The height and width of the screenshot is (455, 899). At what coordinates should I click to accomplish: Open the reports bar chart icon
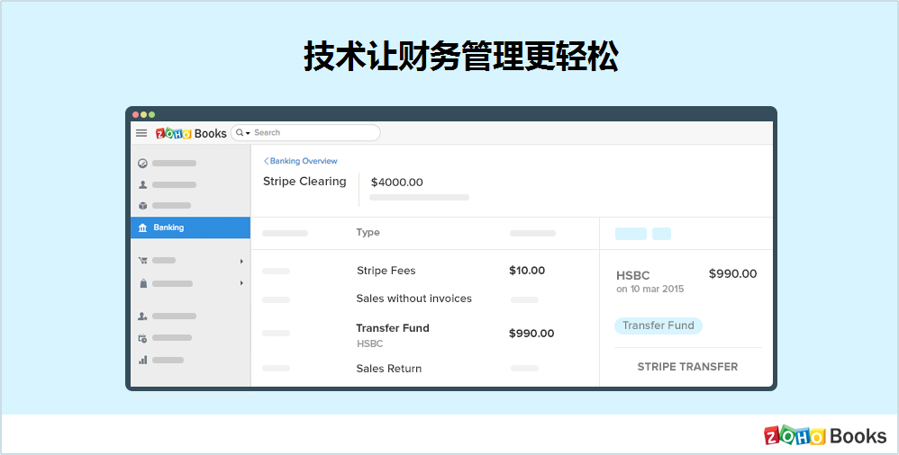(x=142, y=360)
